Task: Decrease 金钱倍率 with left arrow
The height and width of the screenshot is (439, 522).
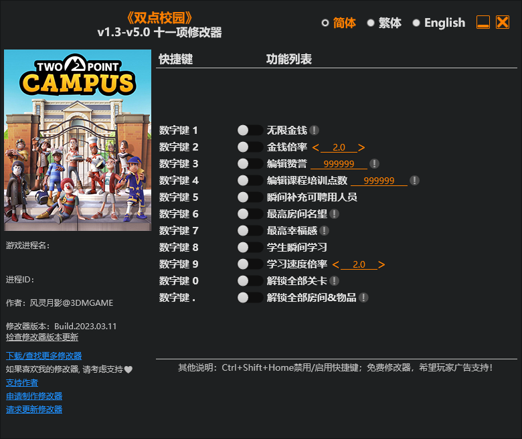Action: 316,147
